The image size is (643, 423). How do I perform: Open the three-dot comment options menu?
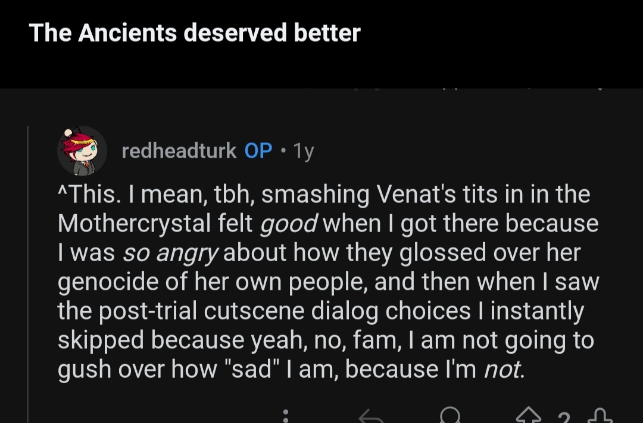[x=286, y=416]
